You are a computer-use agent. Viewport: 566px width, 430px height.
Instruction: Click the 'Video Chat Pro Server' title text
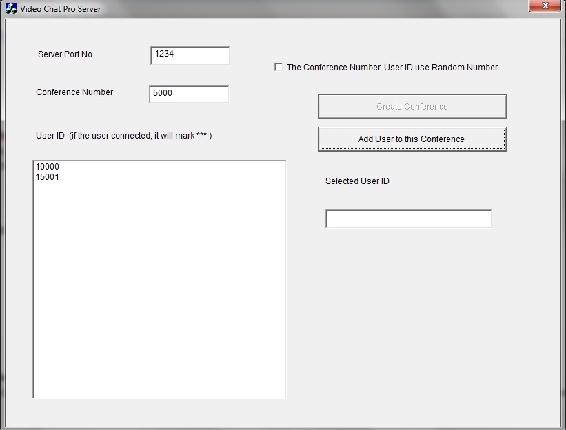pyautogui.click(x=60, y=8)
